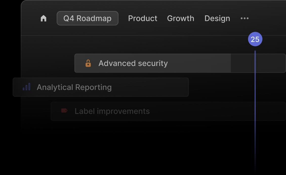Expand more tabs via the three-dot menu
This screenshot has height=175, width=286.
pyautogui.click(x=244, y=18)
